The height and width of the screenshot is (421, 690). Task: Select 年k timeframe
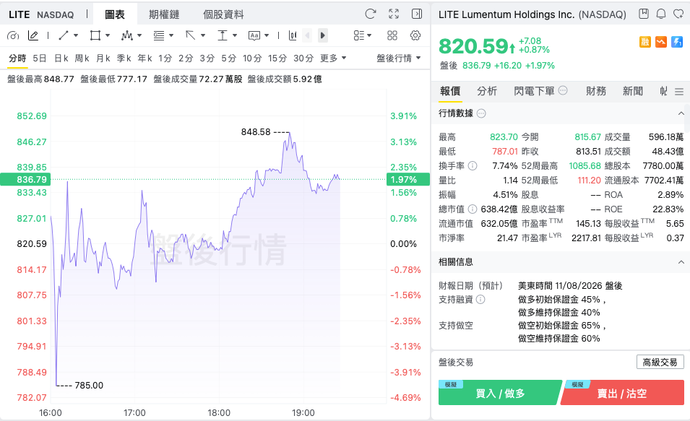(x=145, y=58)
